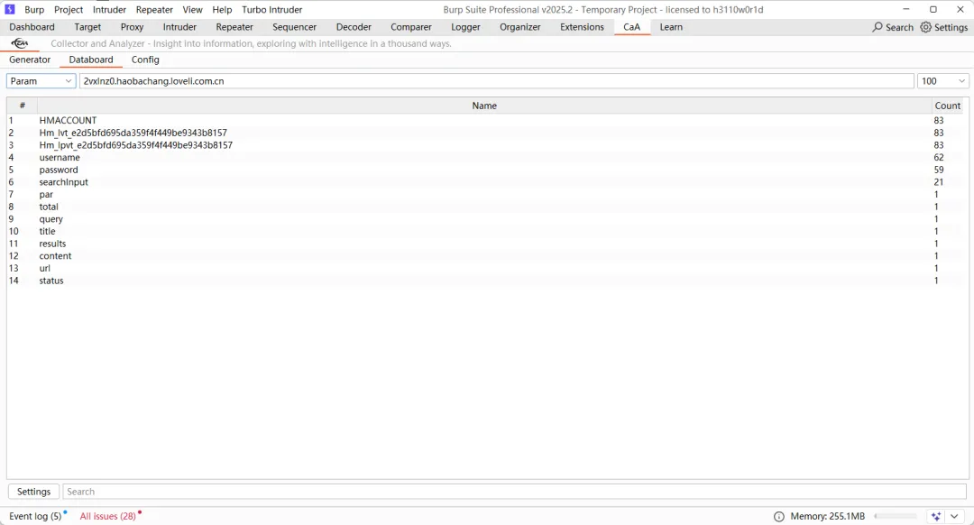Open the Config sub-tab

145,60
